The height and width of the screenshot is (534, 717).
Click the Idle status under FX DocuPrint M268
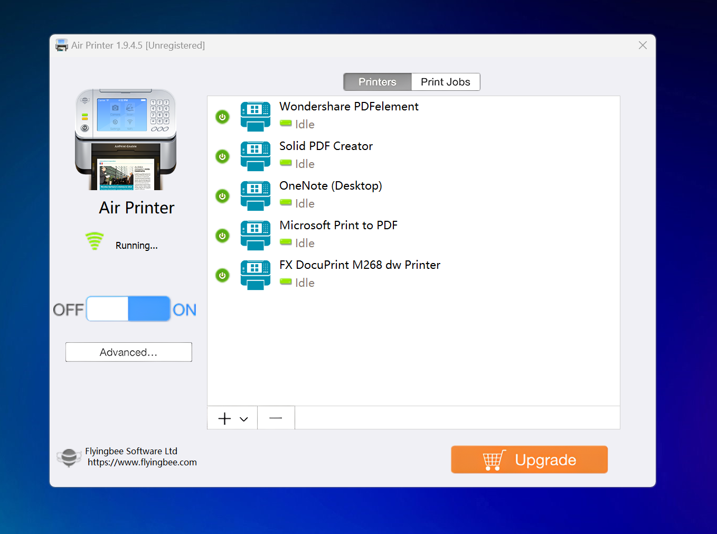305,283
